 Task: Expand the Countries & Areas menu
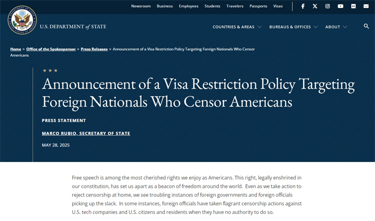[237, 27]
